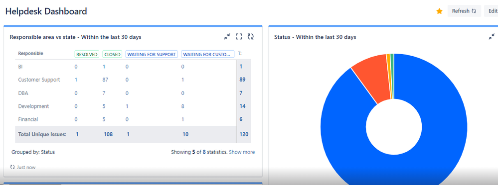Viewport: 498px width, 185px height.
Task: Click the WAITING FOR SUPPORT column header
Action: pyautogui.click(x=152, y=54)
